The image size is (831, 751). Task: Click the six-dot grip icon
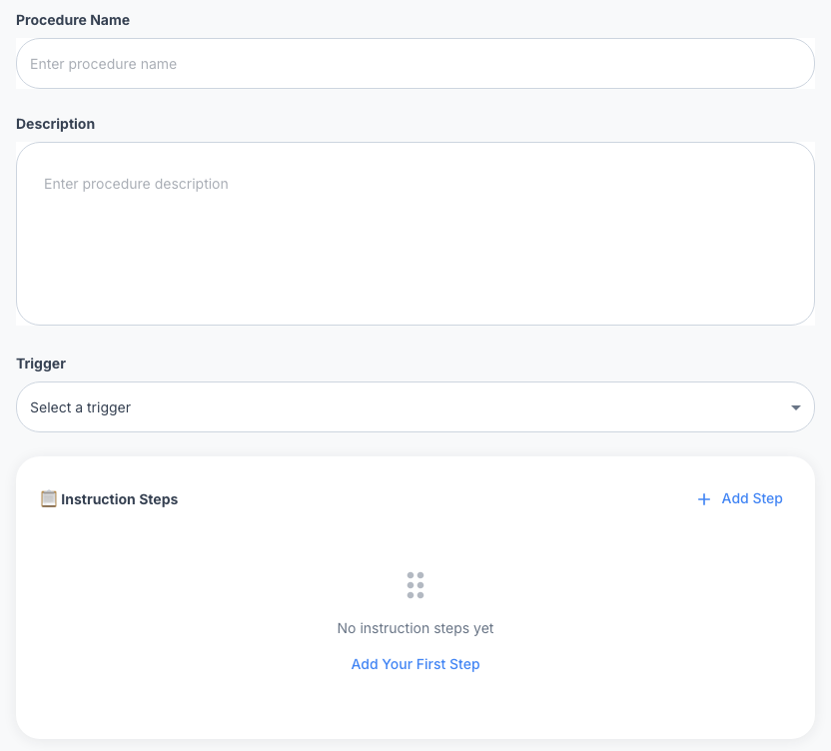(x=415, y=585)
